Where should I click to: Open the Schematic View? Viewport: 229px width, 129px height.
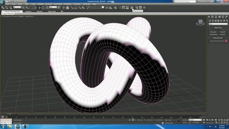pos(127,8)
